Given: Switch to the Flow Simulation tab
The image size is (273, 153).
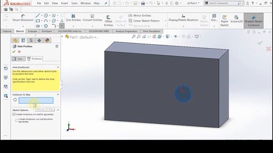Looking at the screenshot, I should point(151,31).
